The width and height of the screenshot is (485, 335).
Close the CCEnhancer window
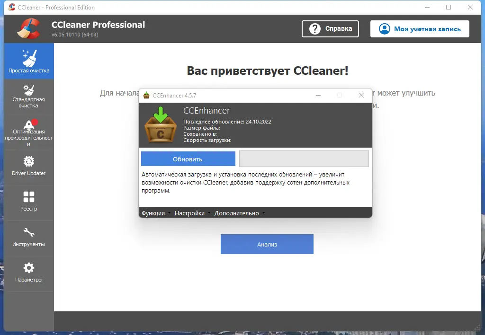pyautogui.click(x=361, y=95)
